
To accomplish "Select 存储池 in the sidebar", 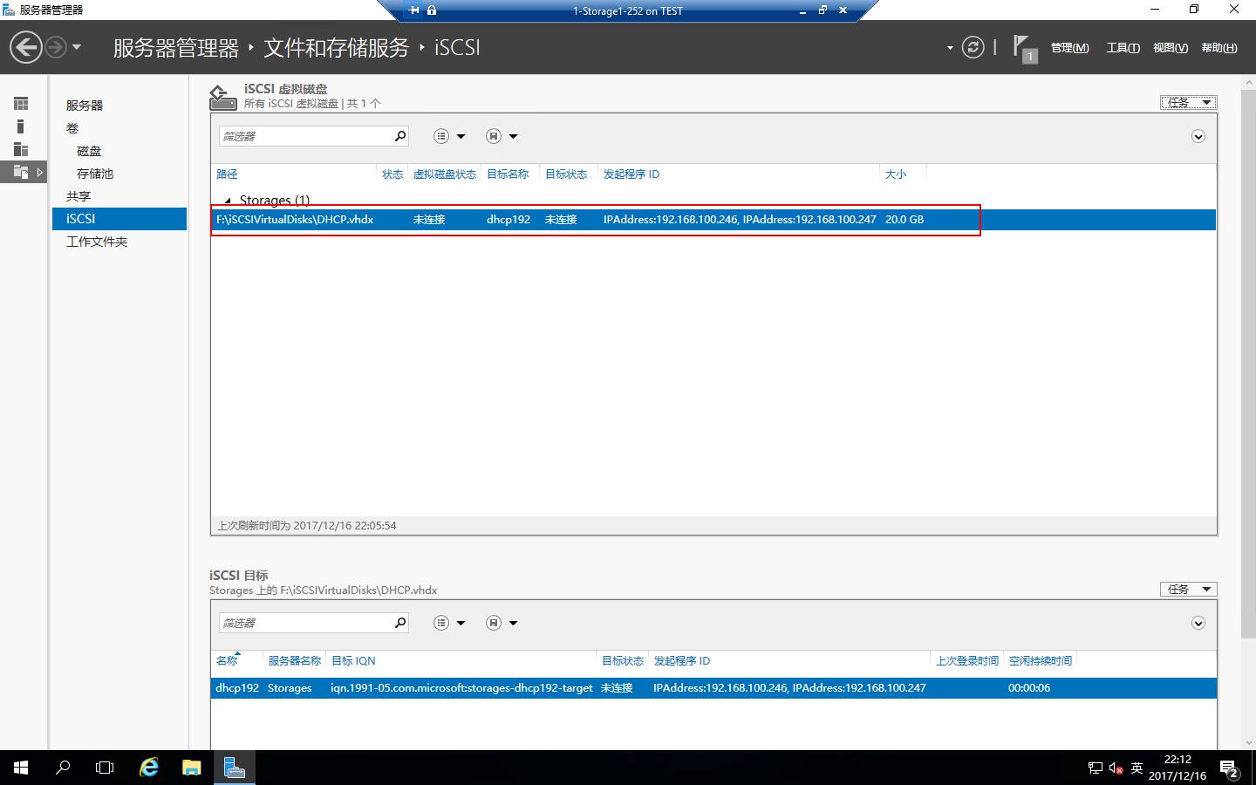I will click(x=95, y=174).
